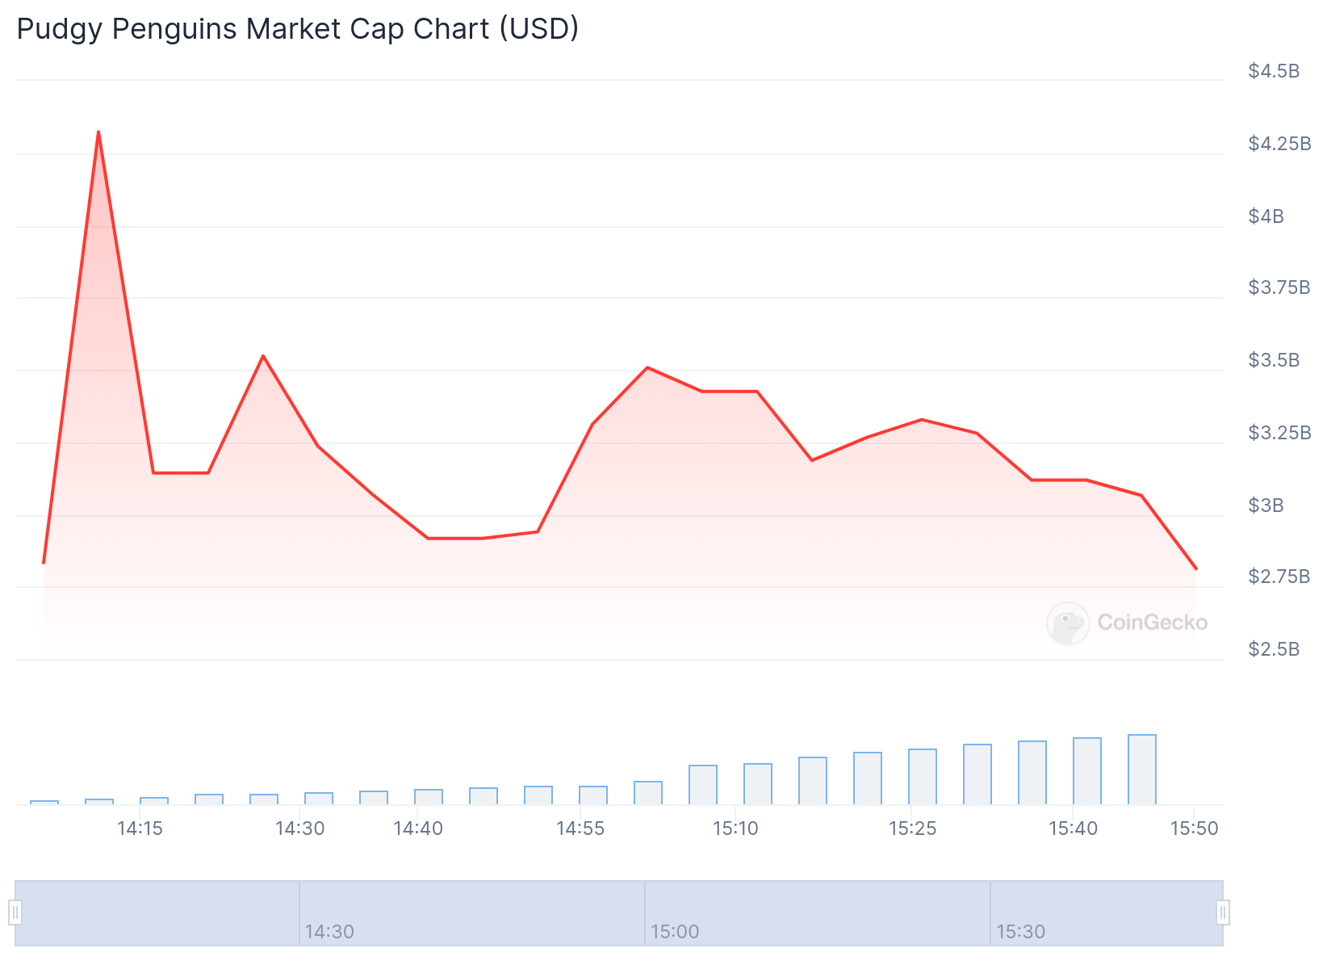Click the 15:50 x-axis time label

[1194, 828]
